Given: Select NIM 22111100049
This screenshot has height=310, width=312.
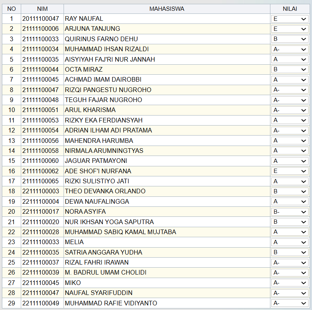Looking at the screenshot, I should click(40, 303).
